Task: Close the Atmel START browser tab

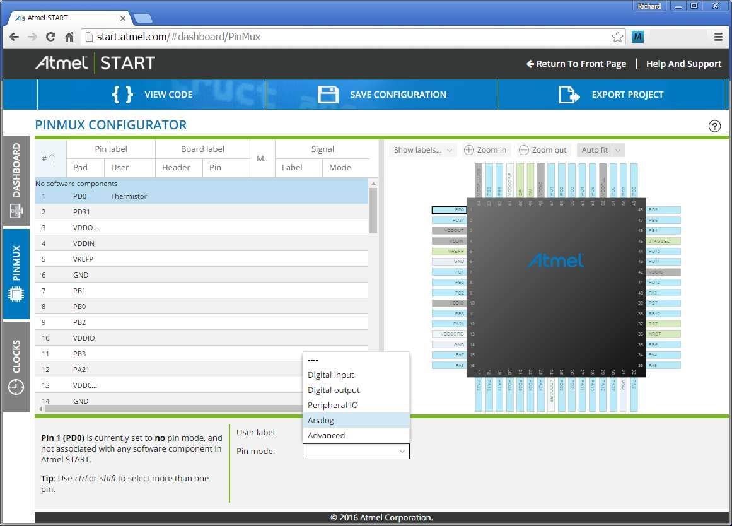Action: point(123,18)
